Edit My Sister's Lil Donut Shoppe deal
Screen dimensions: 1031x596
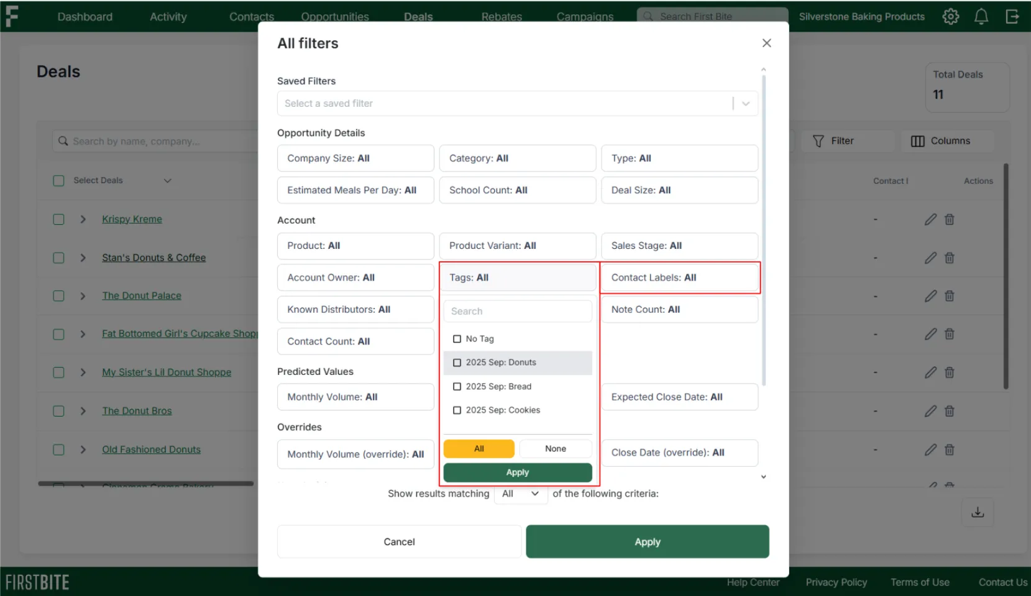pos(930,372)
